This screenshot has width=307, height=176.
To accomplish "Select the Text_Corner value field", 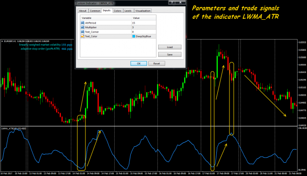I will (144, 32).
